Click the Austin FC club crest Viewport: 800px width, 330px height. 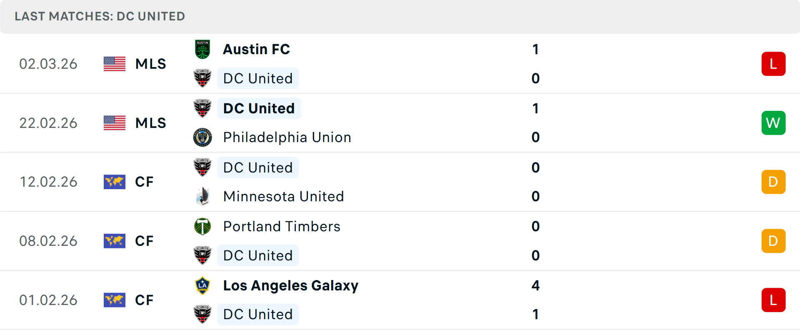(x=203, y=49)
